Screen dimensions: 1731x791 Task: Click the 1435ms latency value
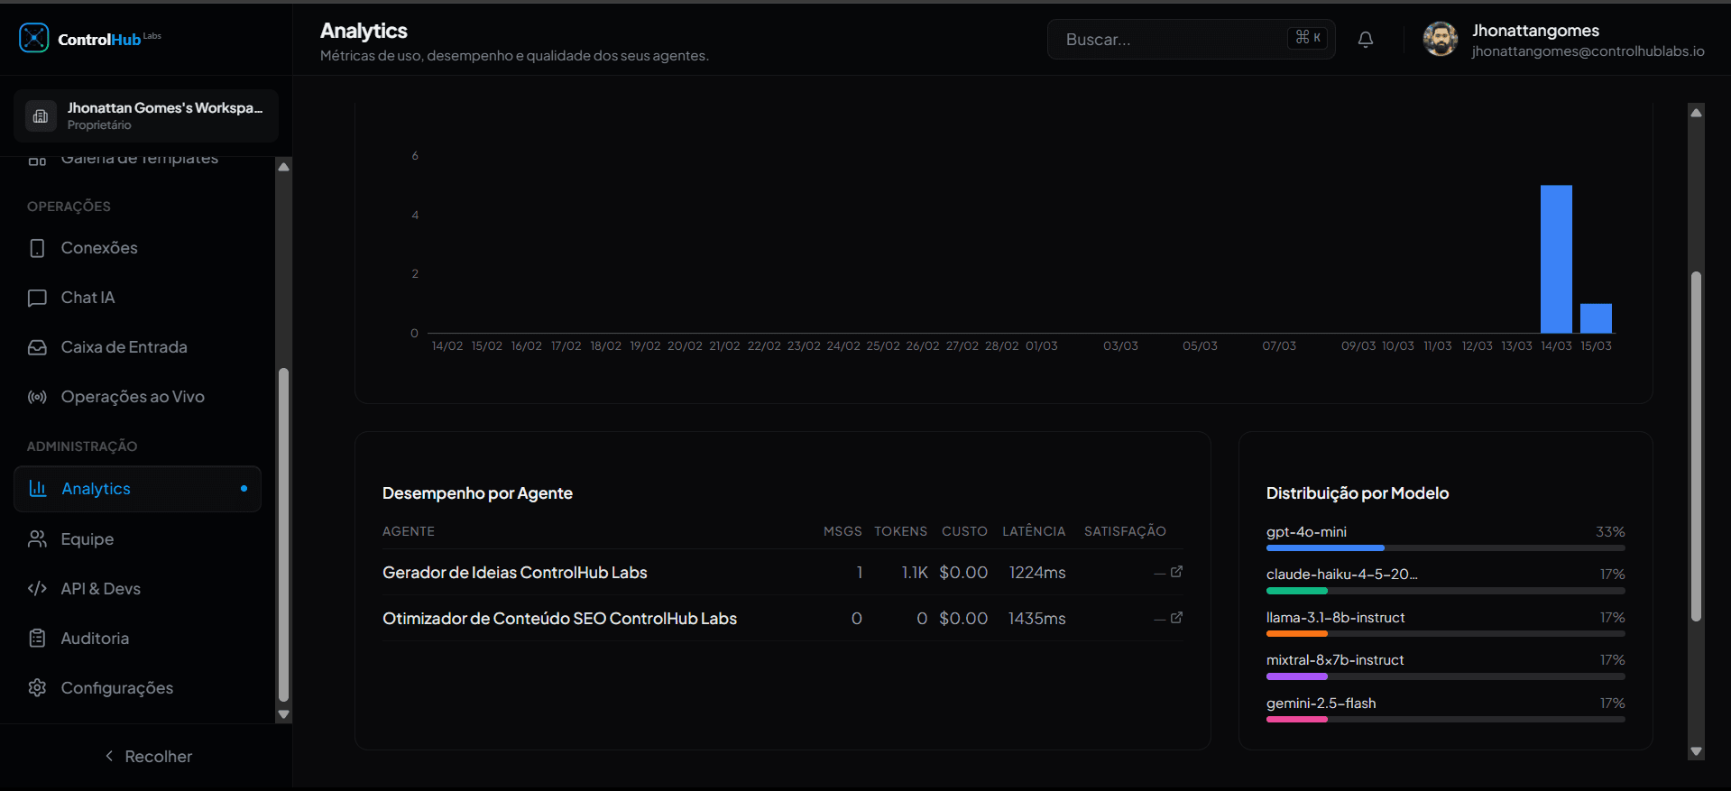(x=1037, y=618)
